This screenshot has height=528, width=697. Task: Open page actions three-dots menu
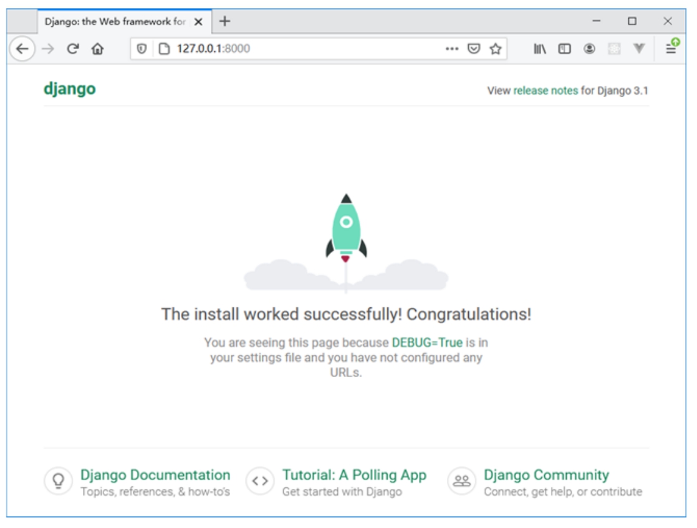pyautogui.click(x=452, y=49)
